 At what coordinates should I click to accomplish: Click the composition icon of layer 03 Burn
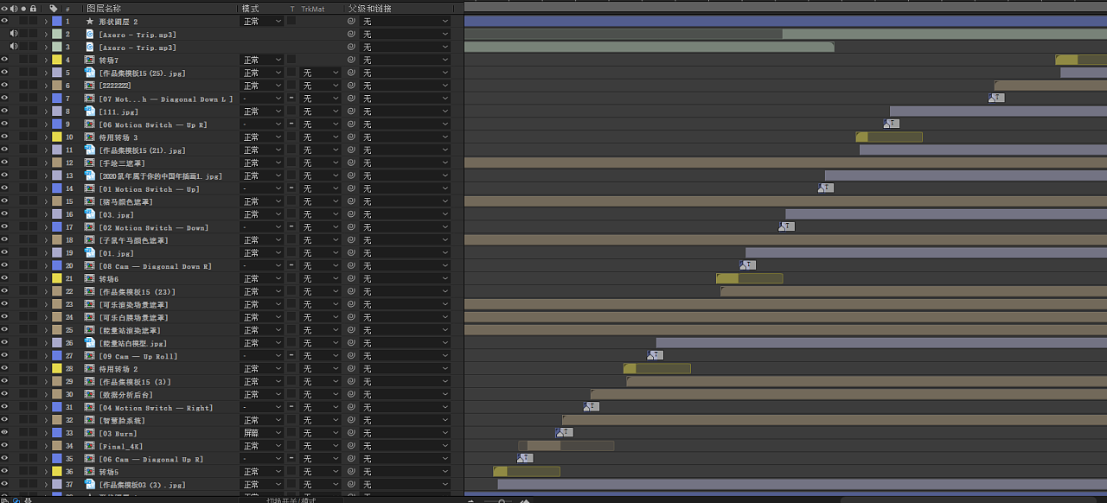90,433
